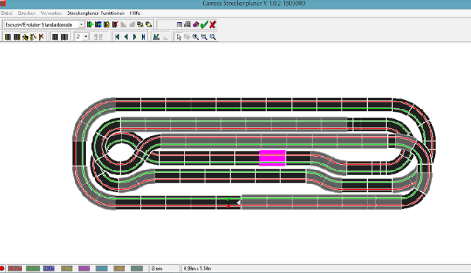Toggle the two-lane track mode icon
The image size is (471, 273).
click(x=55, y=37)
